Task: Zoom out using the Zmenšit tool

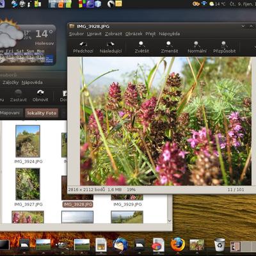Action: tap(170, 47)
